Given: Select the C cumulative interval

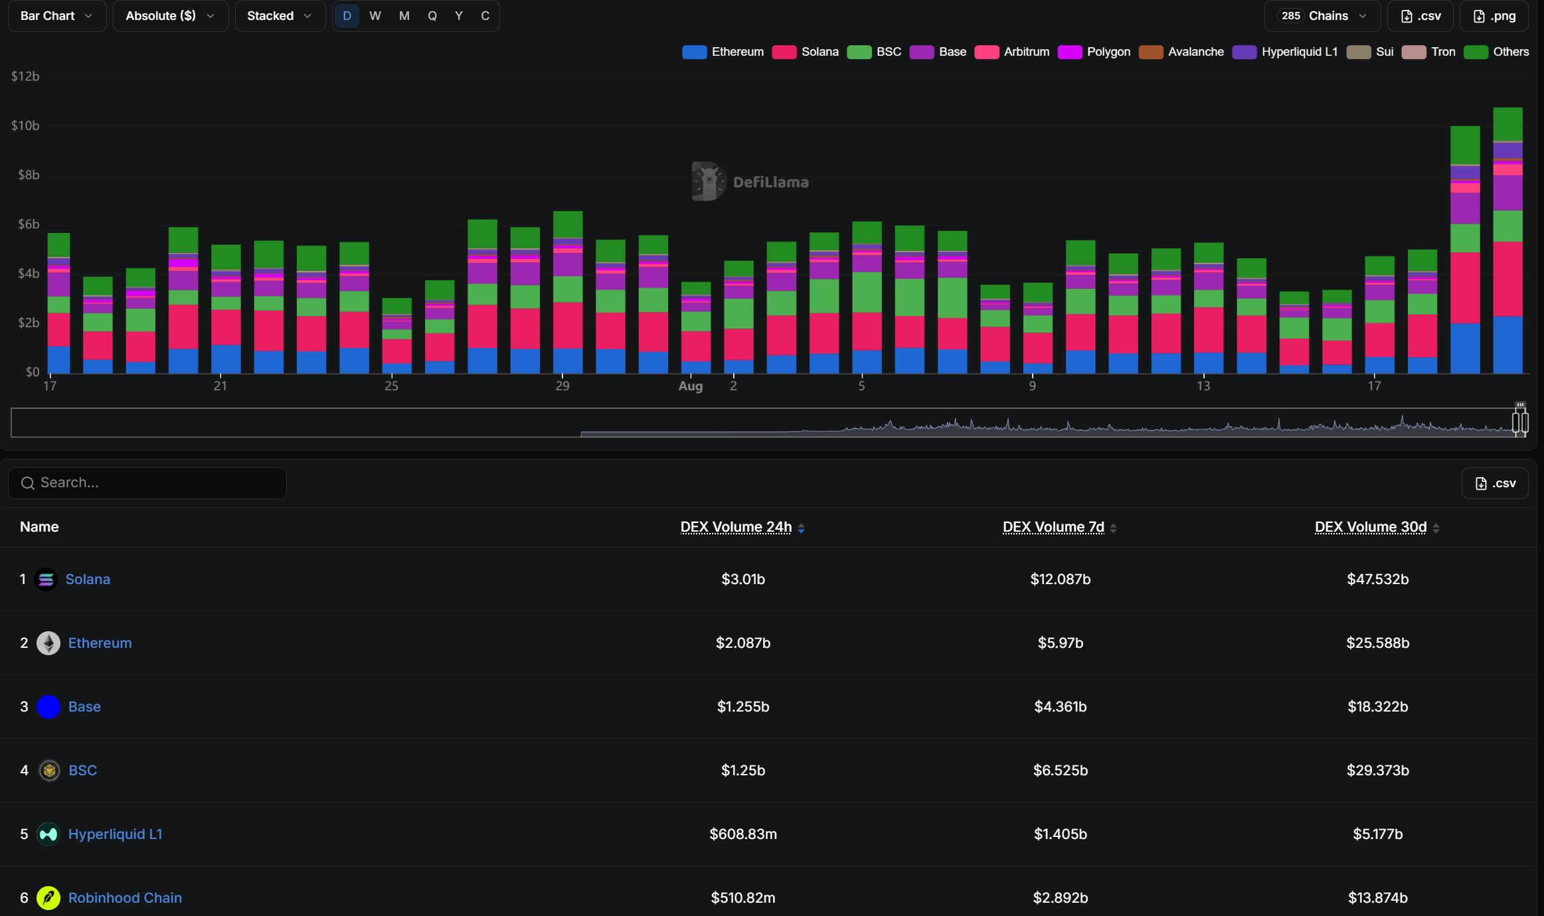Looking at the screenshot, I should pos(485,16).
